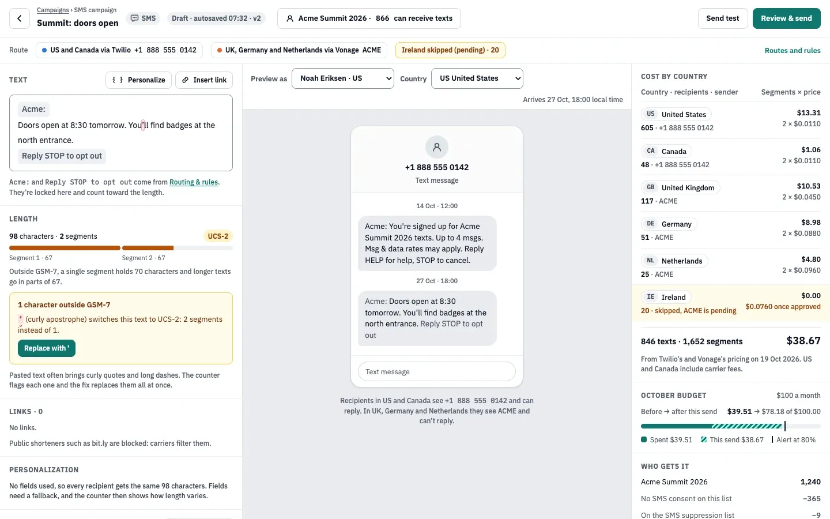Select the CA Canada cost row chip

666,151
